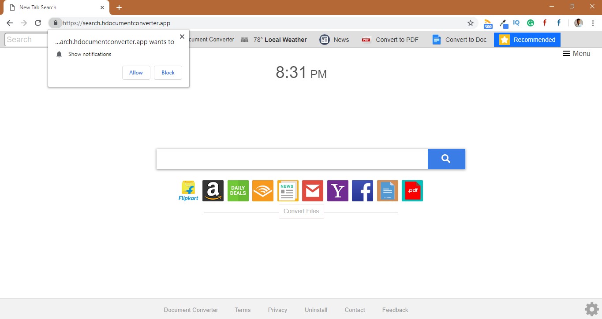The height and width of the screenshot is (319, 602).
Task: Block the notification request
Action: [168, 73]
